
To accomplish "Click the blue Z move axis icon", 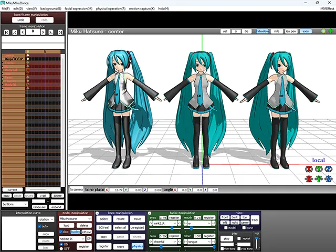I will pos(328,178).
